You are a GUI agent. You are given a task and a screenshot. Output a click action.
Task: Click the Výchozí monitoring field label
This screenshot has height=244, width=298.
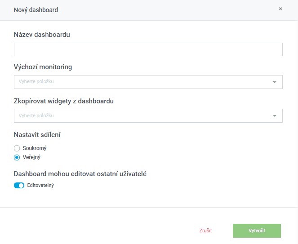click(43, 67)
